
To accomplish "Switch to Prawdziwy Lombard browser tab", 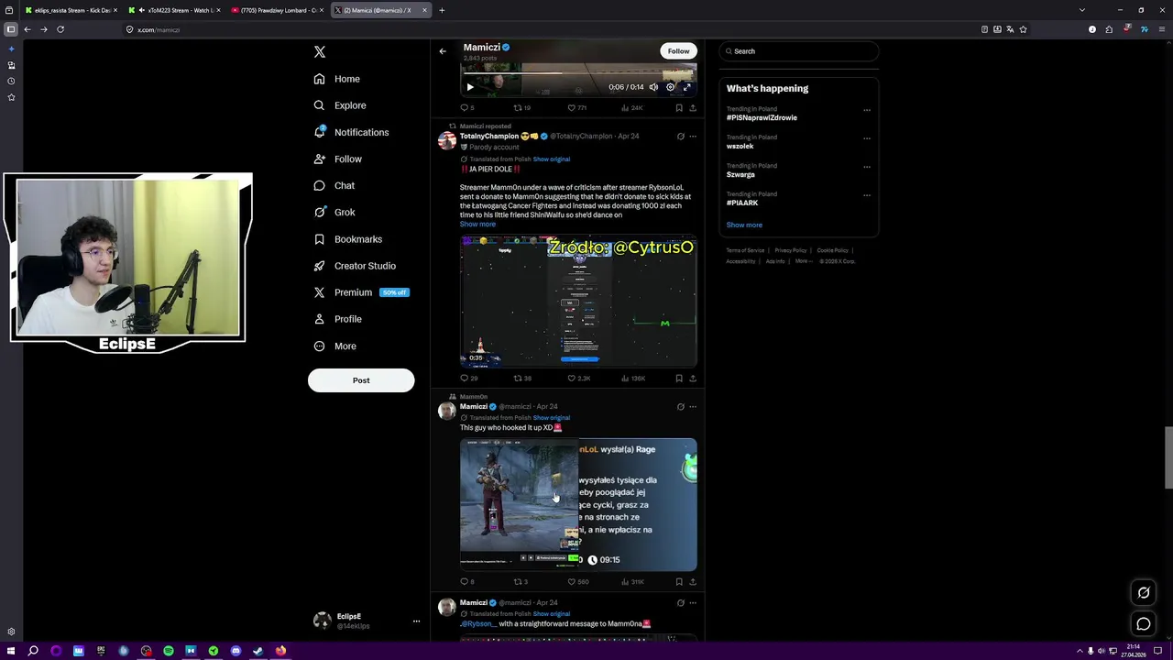I will 278,10.
